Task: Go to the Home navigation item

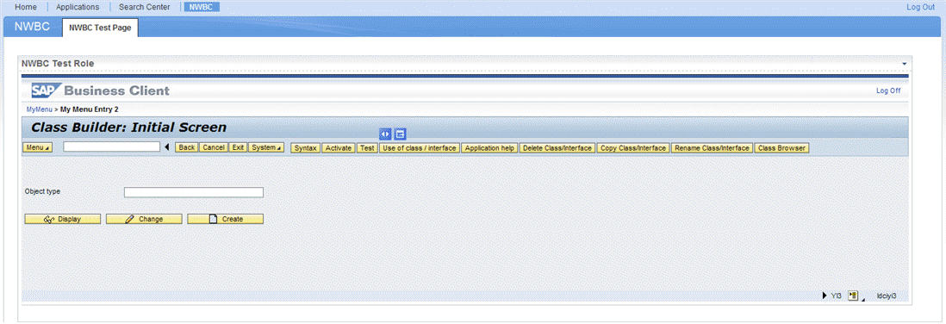Action: [25, 7]
